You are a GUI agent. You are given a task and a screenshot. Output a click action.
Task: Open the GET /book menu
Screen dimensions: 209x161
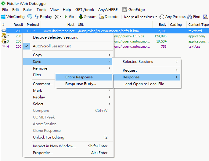85,10
